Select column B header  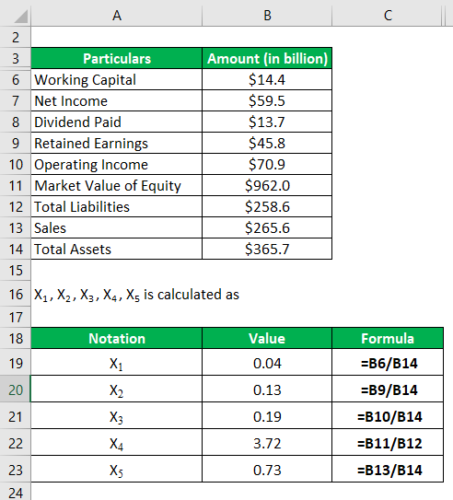pos(267,15)
